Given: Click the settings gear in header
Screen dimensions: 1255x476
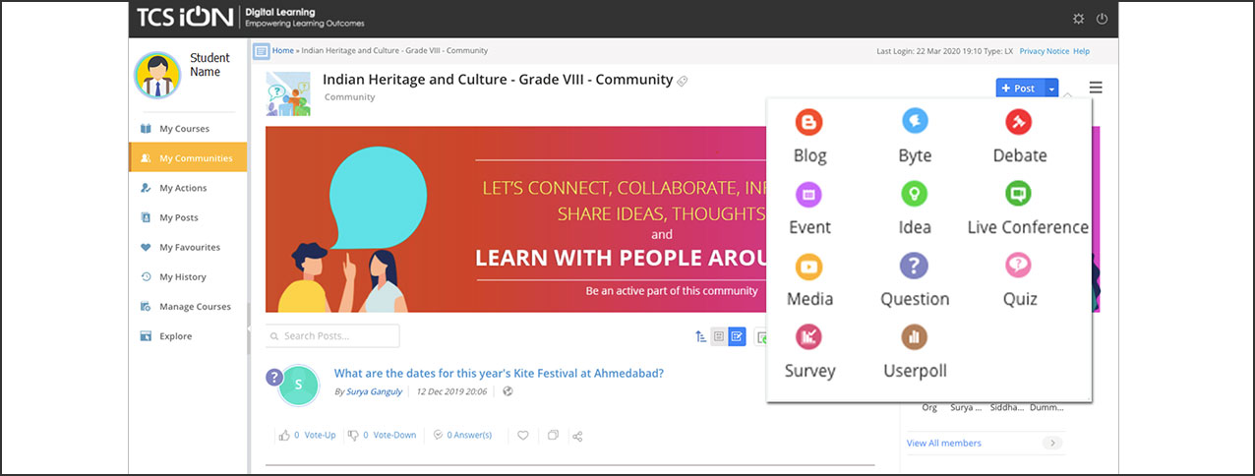Looking at the screenshot, I should 1078,19.
